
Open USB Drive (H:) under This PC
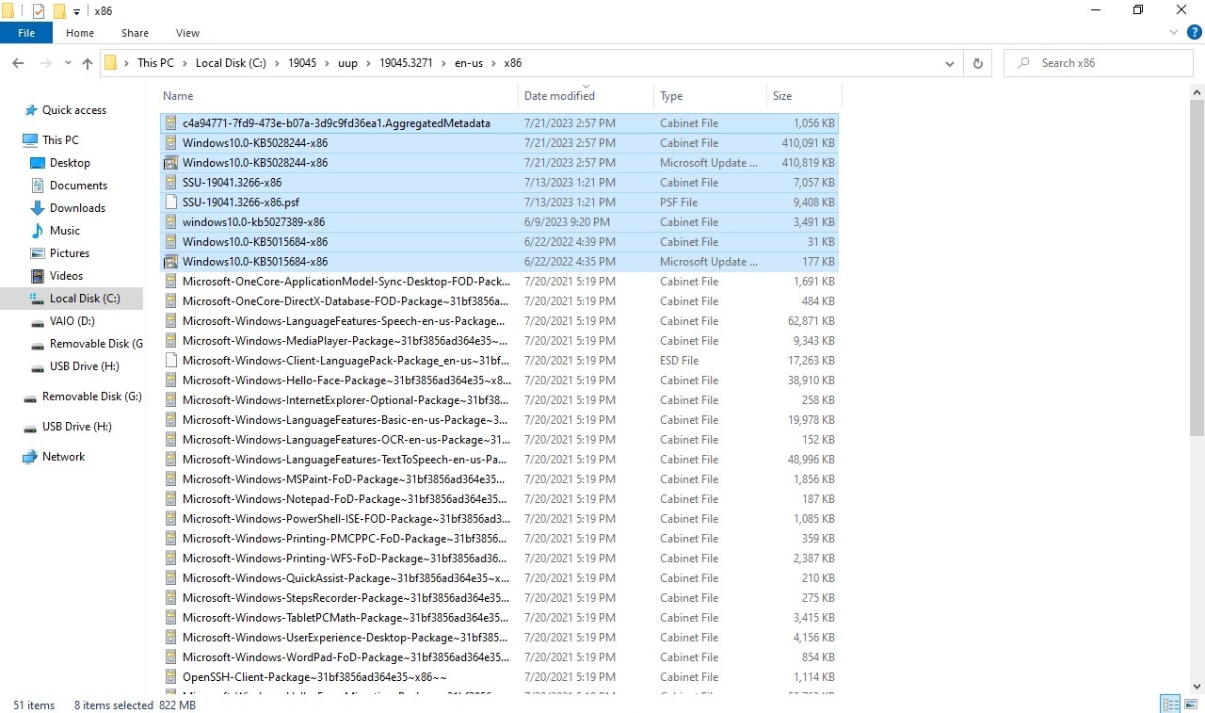(84, 366)
